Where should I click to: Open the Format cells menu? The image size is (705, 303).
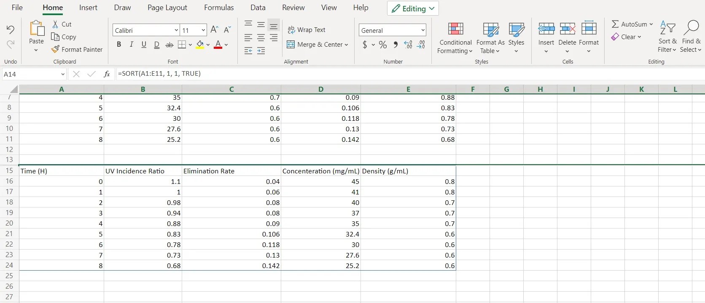click(x=589, y=37)
